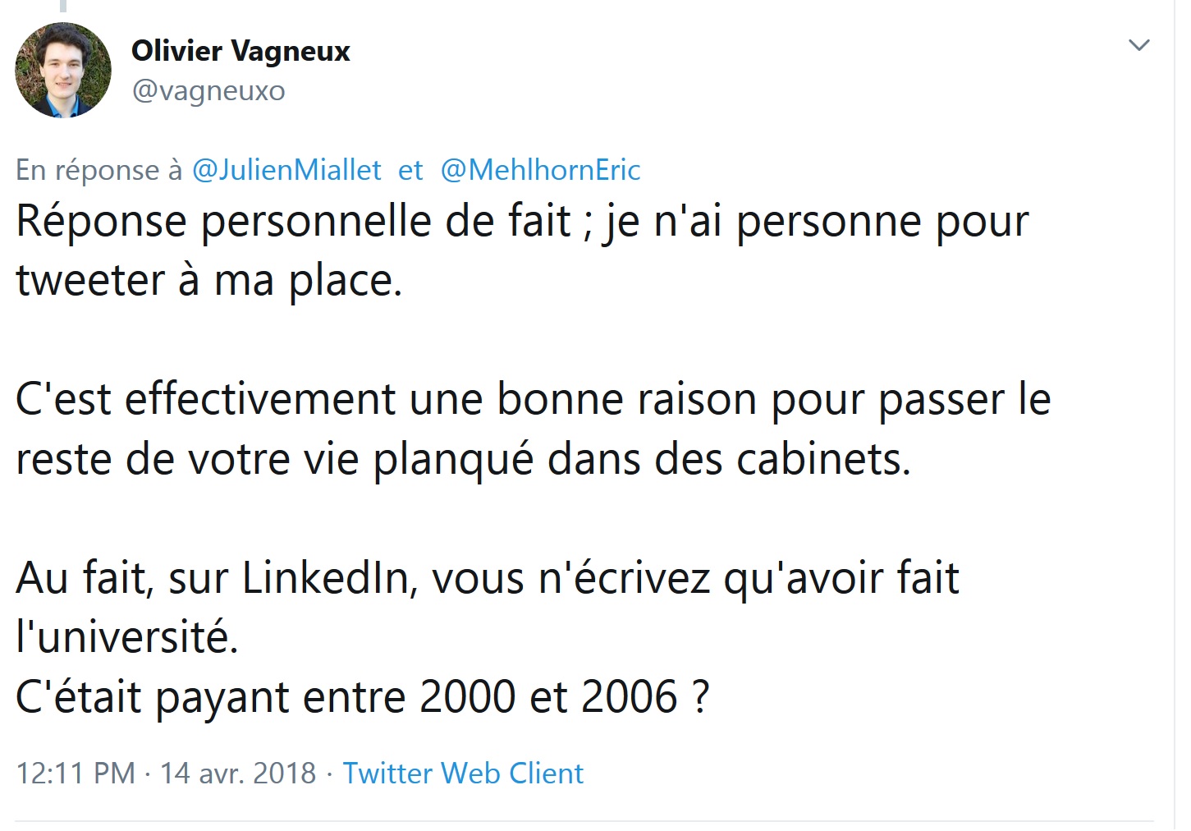Click the line ending "planqué dans des cabinets."
Viewport: 1191px width, 831px height.
tap(463, 459)
